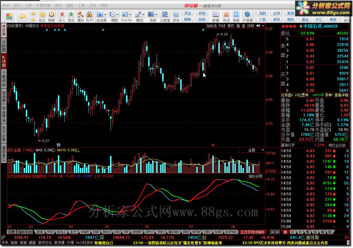Click the up arrow navigation icon
353x248 pixels.
click(33, 13)
